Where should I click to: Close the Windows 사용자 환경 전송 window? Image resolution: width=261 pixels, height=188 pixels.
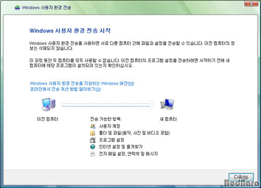click(251, 3)
